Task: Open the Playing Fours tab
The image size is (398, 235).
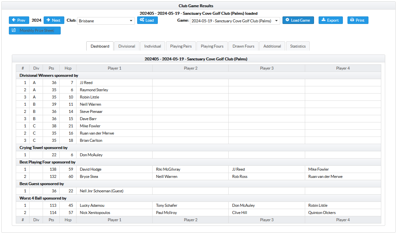Action: pyautogui.click(x=212, y=46)
